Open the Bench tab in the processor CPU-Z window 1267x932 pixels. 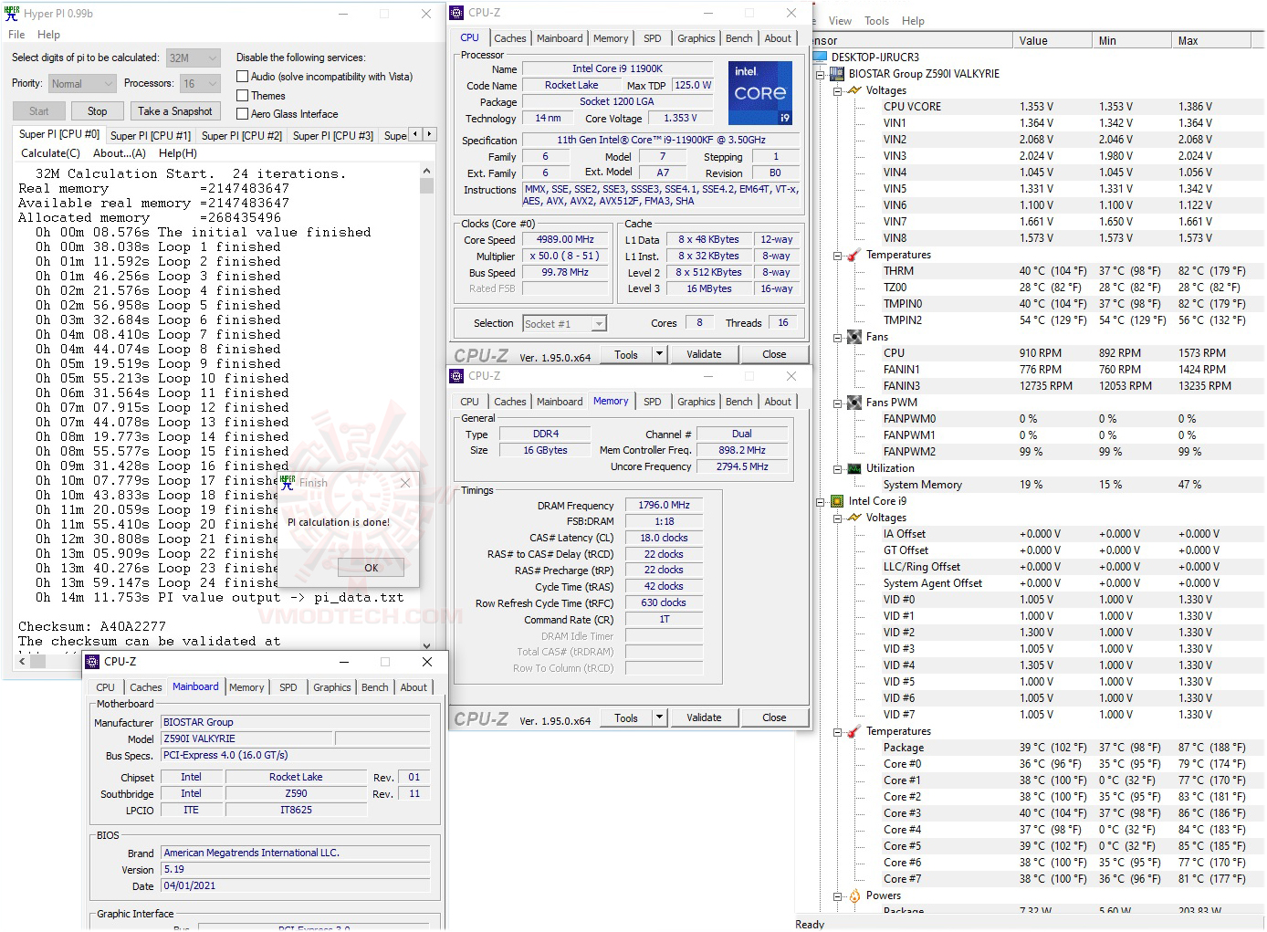[x=738, y=38]
